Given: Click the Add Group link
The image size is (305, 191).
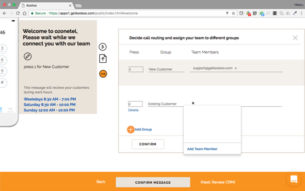Looking at the screenshot, I should (x=143, y=129).
